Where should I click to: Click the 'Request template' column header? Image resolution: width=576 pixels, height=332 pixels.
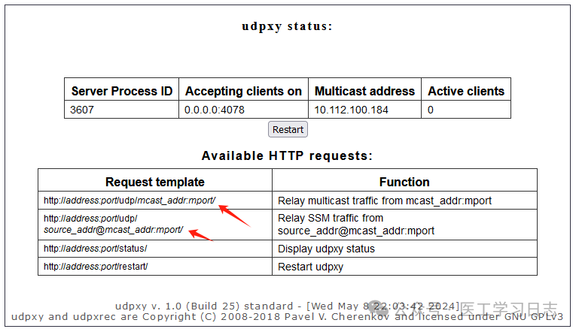point(154,182)
